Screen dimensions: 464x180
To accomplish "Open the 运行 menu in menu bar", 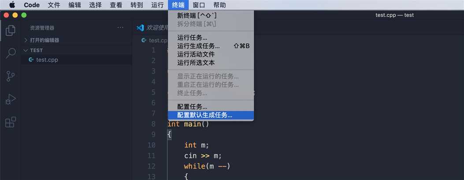I will [x=157, y=5].
